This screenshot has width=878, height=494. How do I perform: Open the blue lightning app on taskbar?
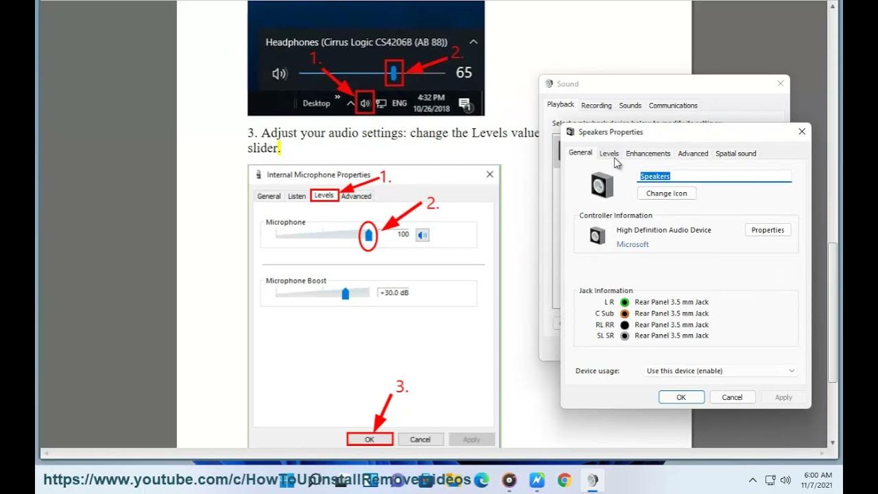pos(537,480)
